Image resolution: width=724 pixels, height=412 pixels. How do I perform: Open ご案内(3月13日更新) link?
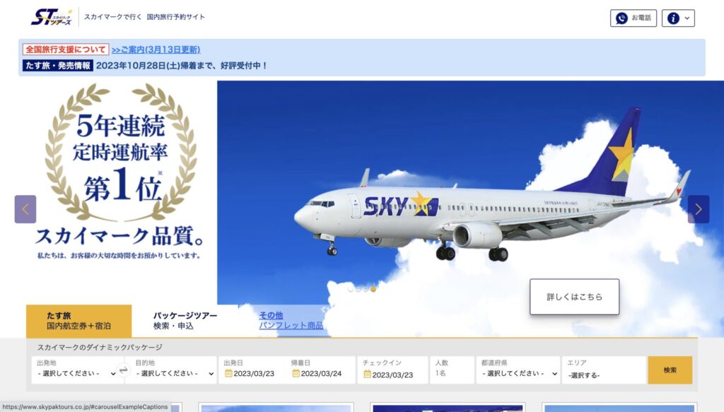[x=156, y=49]
